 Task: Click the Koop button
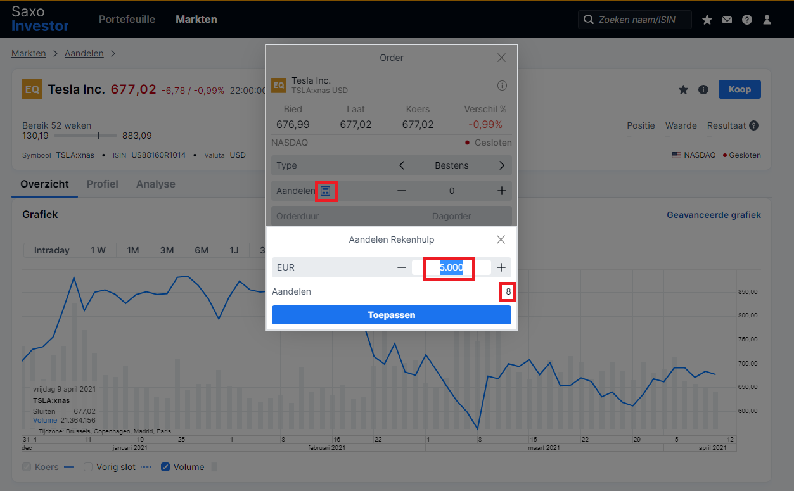[x=740, y=89]
